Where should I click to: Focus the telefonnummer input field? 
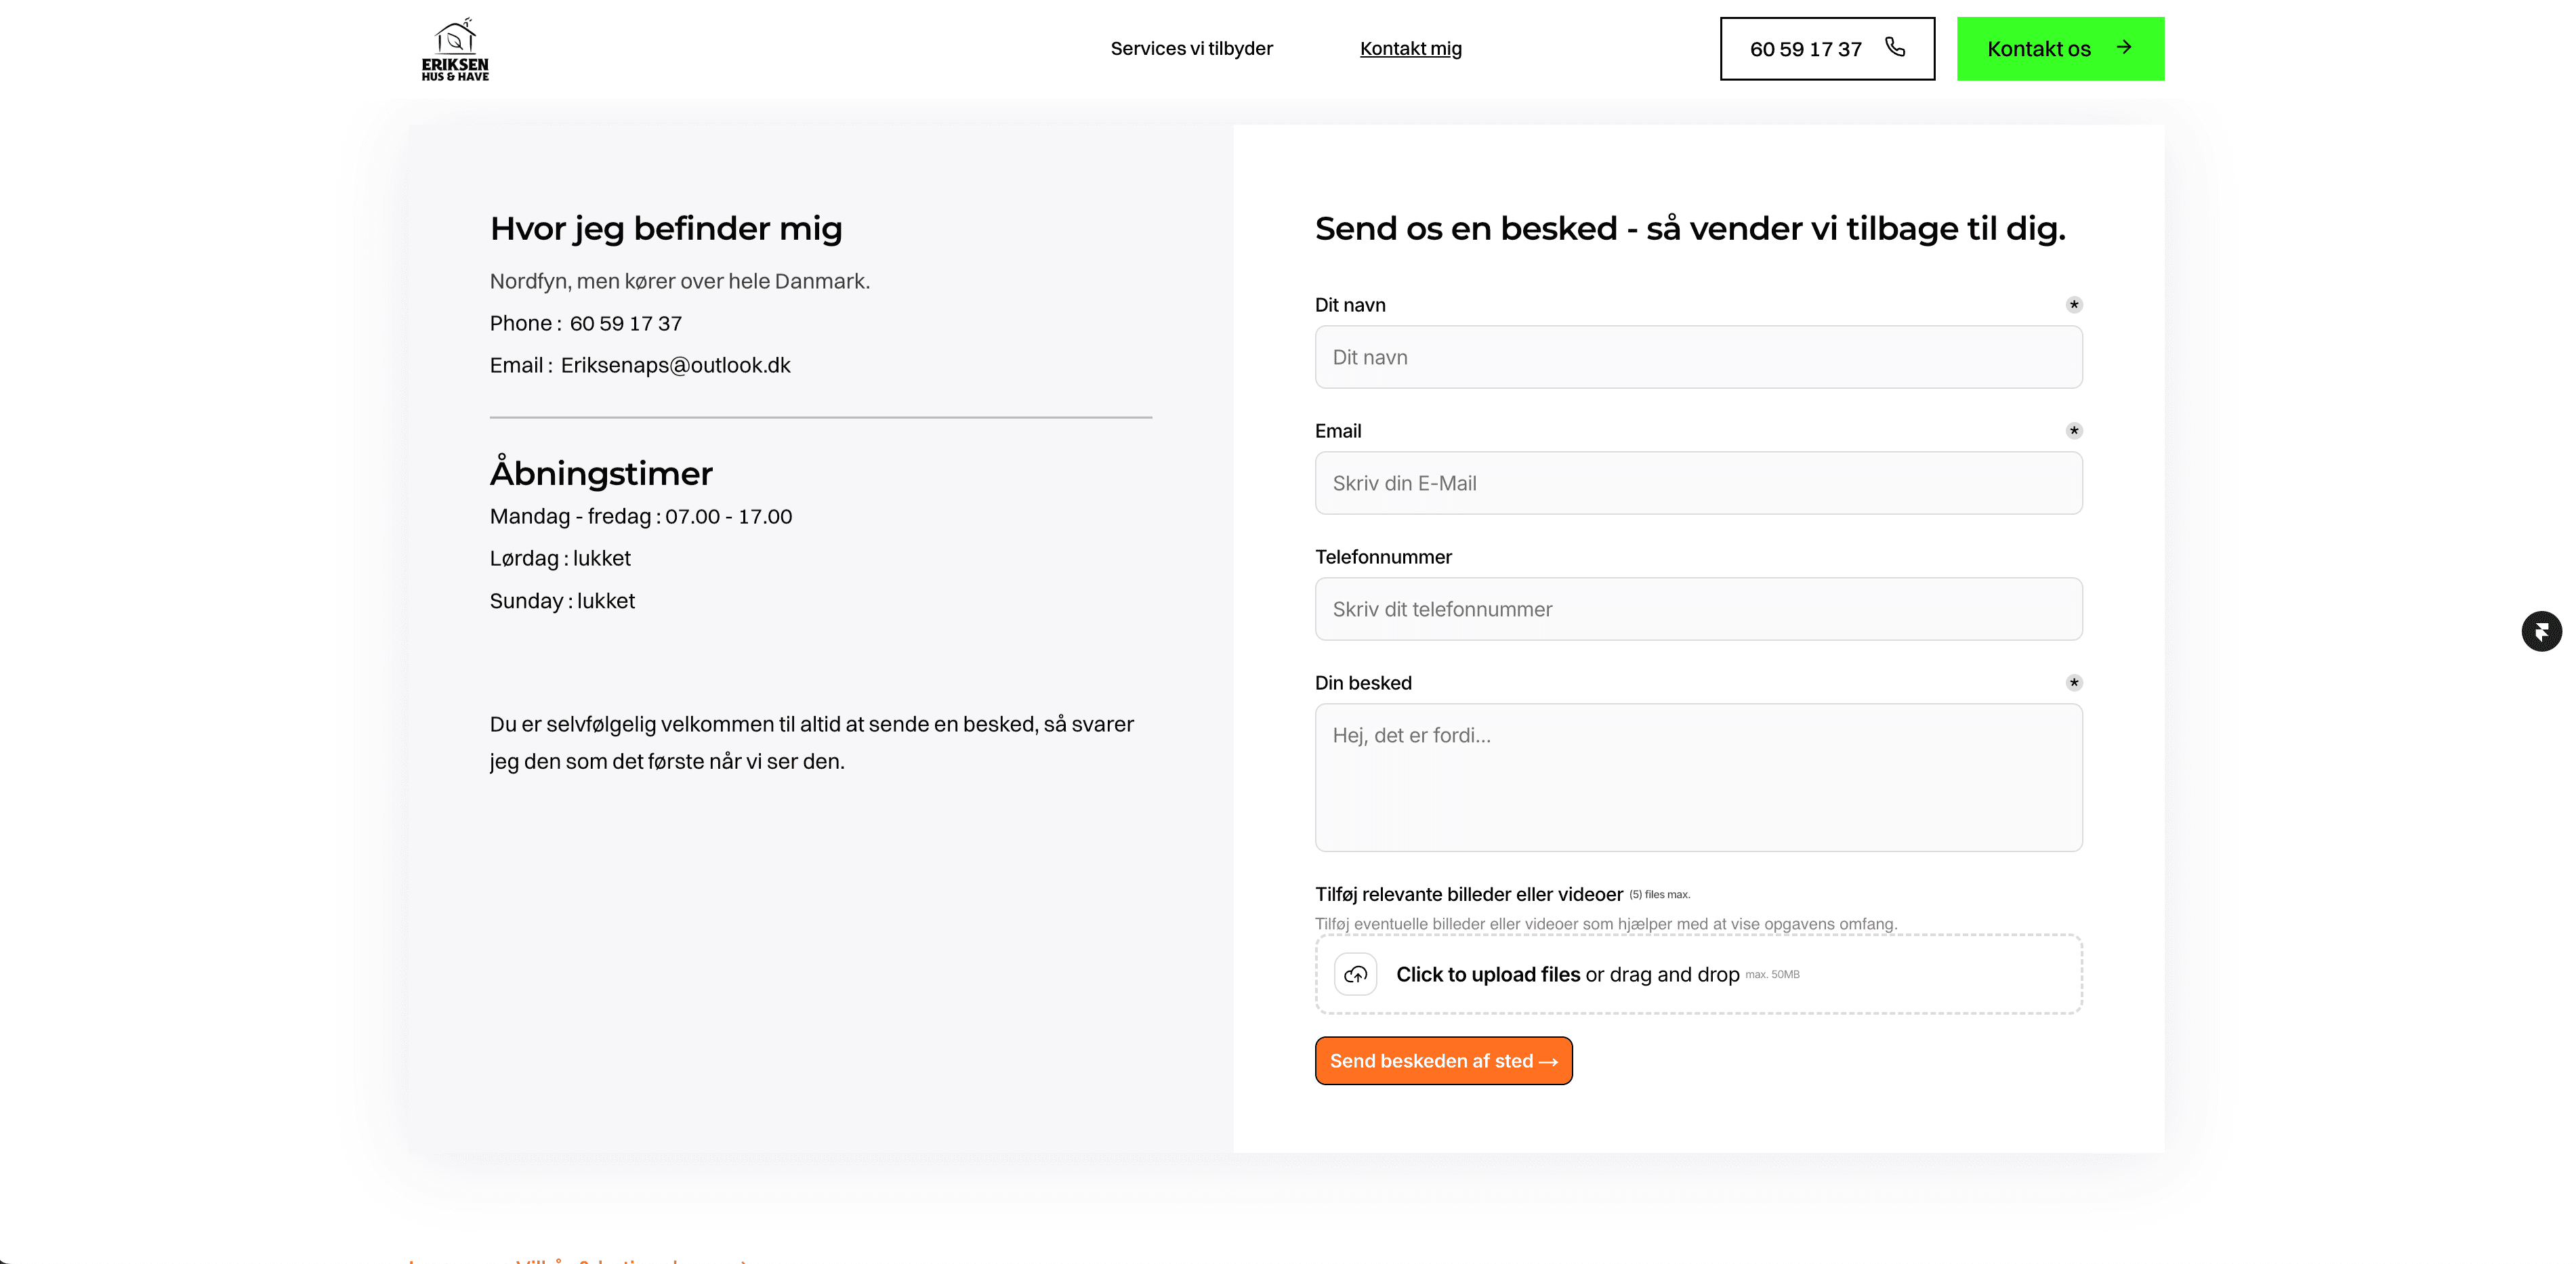(x=1698, y=609)
